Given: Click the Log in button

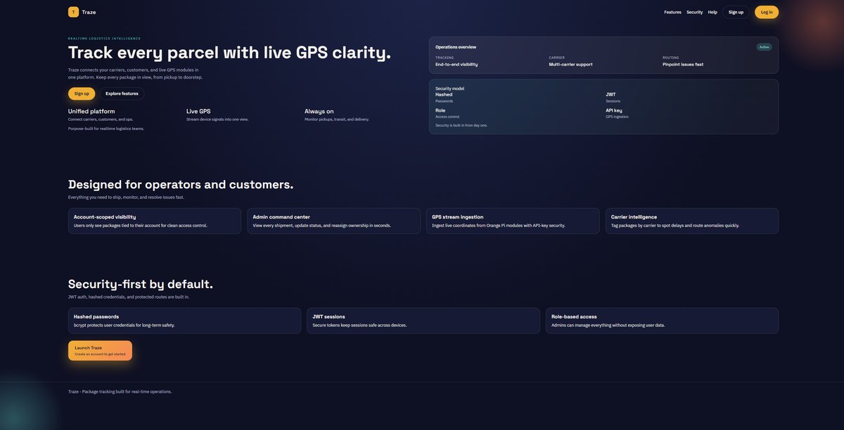Looking at the screenshot, I should (767, 12).
